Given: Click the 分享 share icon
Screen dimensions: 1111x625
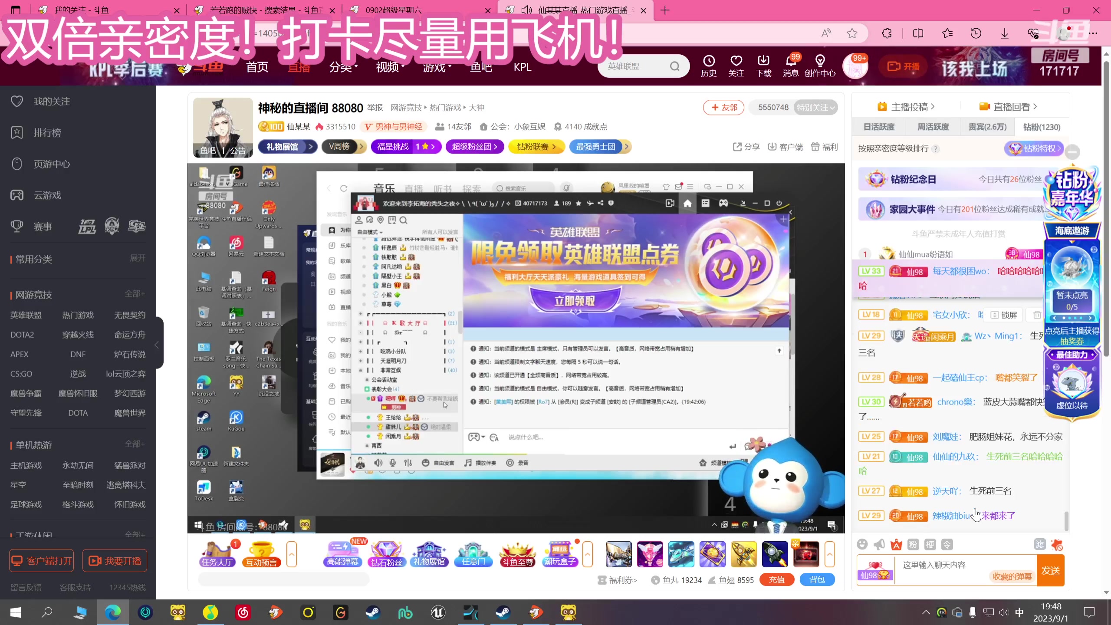Looking at the screenshot, I should pos(746,147).
